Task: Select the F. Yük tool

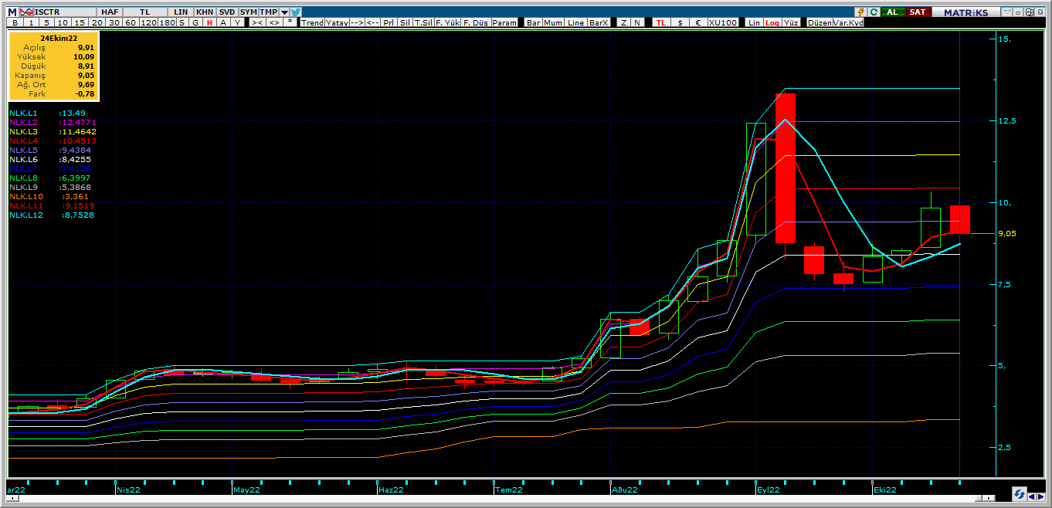Action: [x=447, y=22]
